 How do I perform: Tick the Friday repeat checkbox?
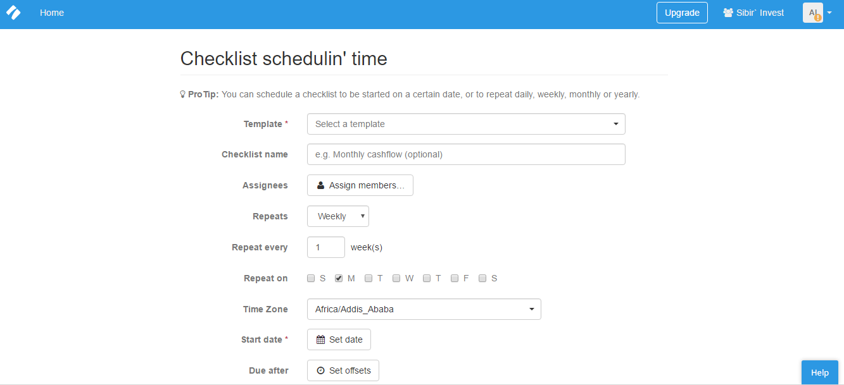pos(455,278)
